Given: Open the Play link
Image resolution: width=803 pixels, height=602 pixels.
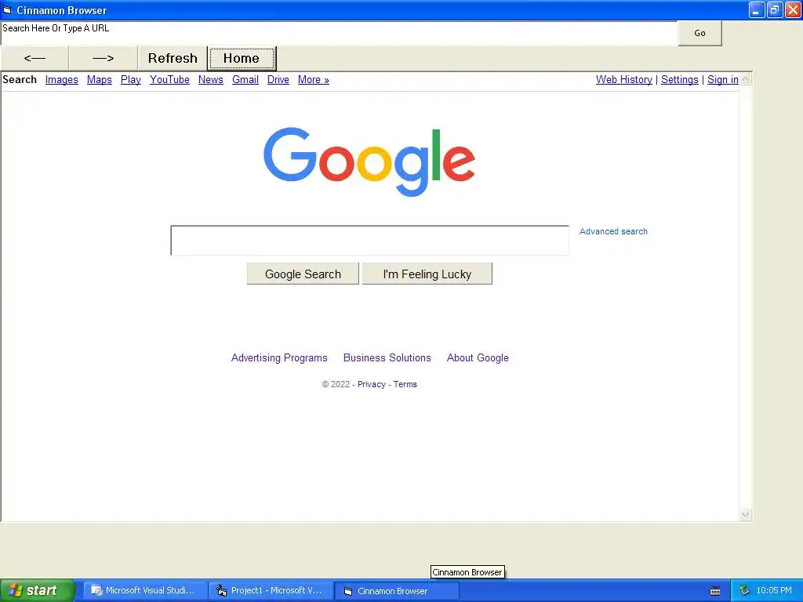Looking at the screenshot, I should 131,80.
